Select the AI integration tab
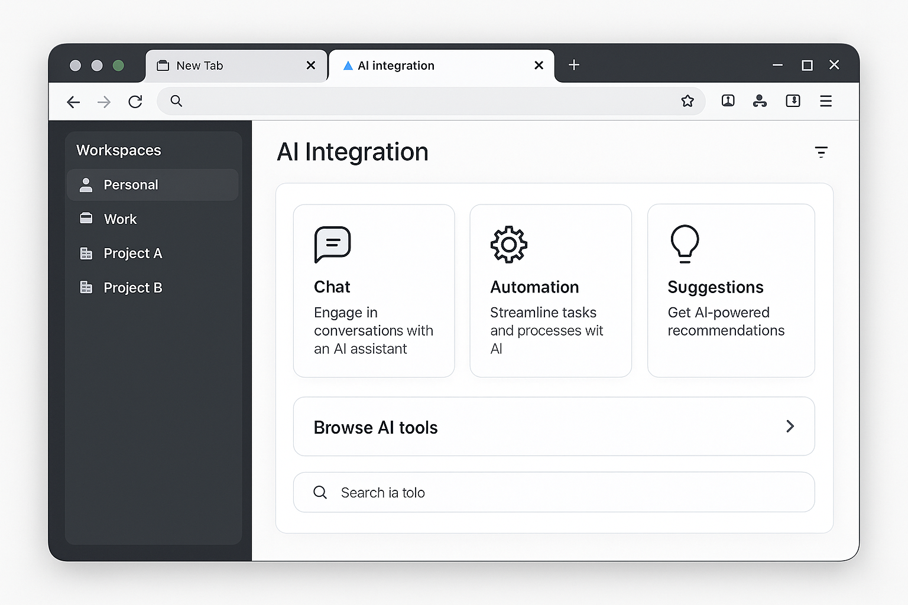908x605 pixels. coord(442,66)
